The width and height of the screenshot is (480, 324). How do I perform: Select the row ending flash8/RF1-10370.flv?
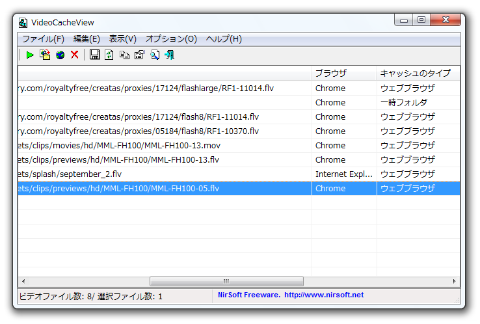239,131
